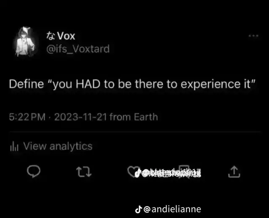Click the 5:22 PM timestamp
Screen dimensions: 269x218
(x=27, y=117)
